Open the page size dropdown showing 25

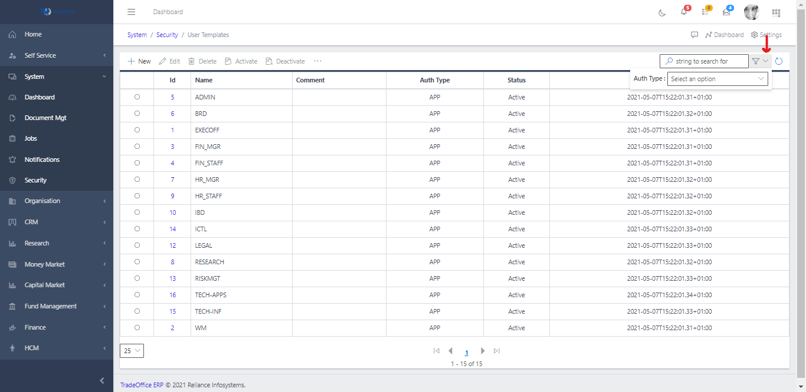[131, 350]
